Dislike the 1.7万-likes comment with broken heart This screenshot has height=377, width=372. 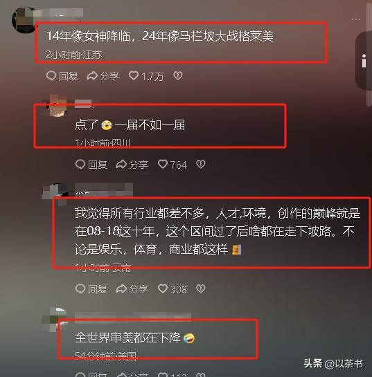point(178,76)
